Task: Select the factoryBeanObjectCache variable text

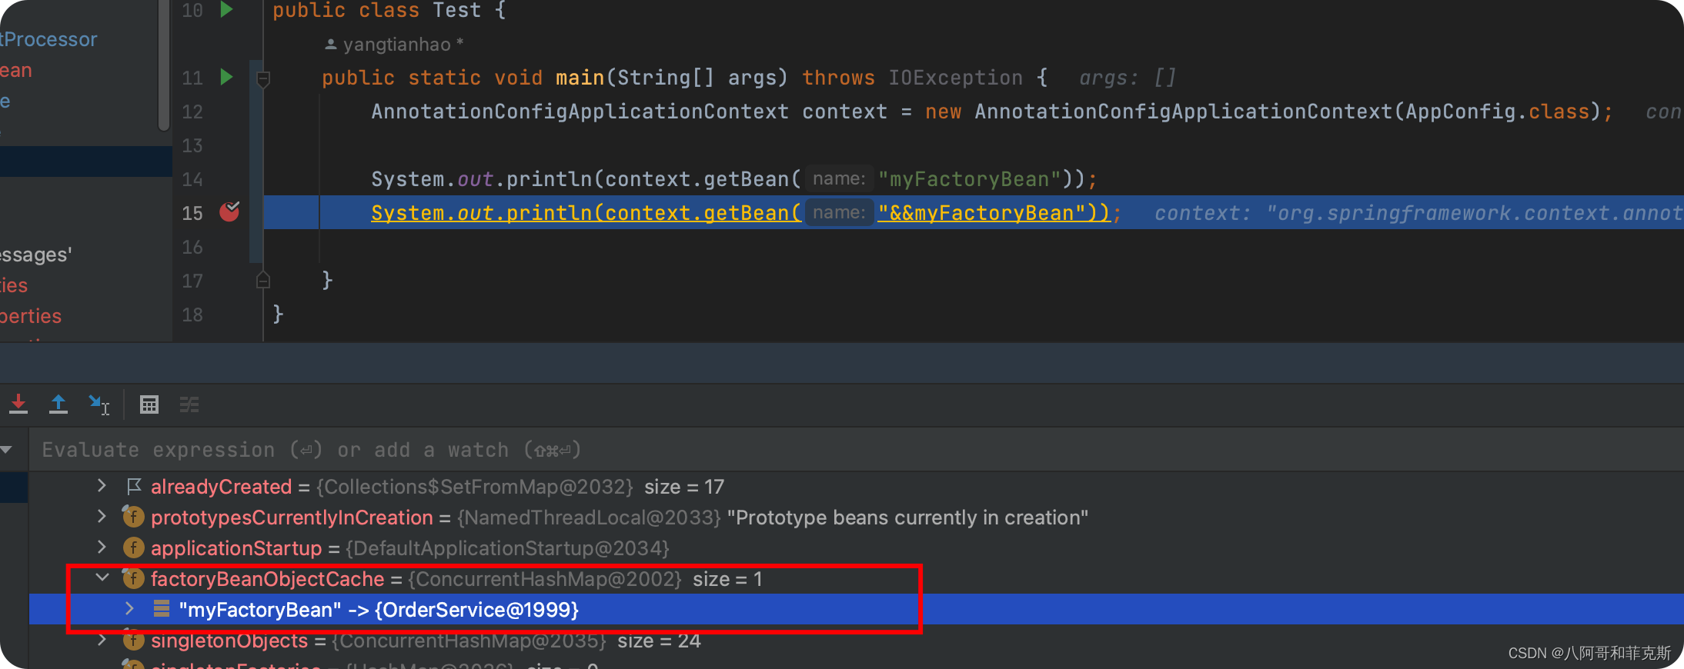Action: pos(267,579)
